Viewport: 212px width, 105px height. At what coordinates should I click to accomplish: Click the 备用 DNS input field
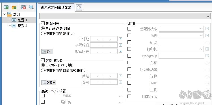pos(104,82)
